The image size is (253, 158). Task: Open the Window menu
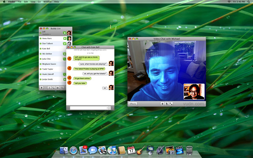point(47,2)
